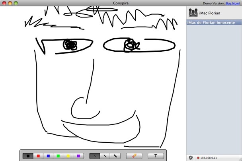This screenshot has width=242, height=161.
Task: Open settings with the gear icon
Action: 191,158
